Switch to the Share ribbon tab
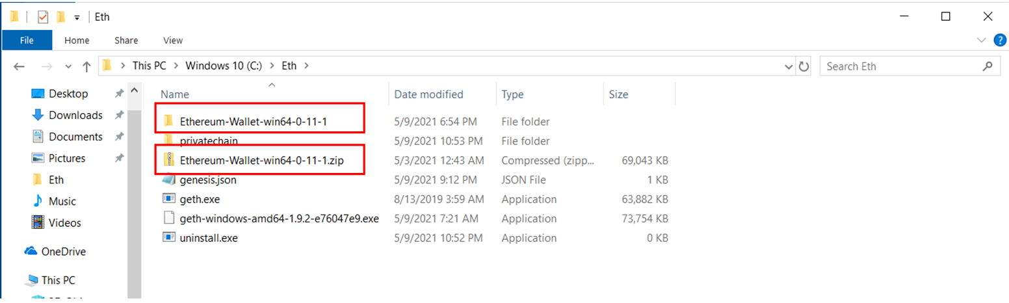1009x303 pixels. tap(126, 40)
